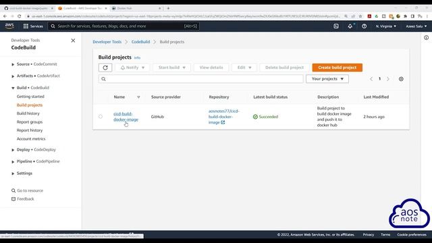The height and width of the screenshot is (243, 432).
Task: Click the AWS services search box
Action: click(124, 26)
